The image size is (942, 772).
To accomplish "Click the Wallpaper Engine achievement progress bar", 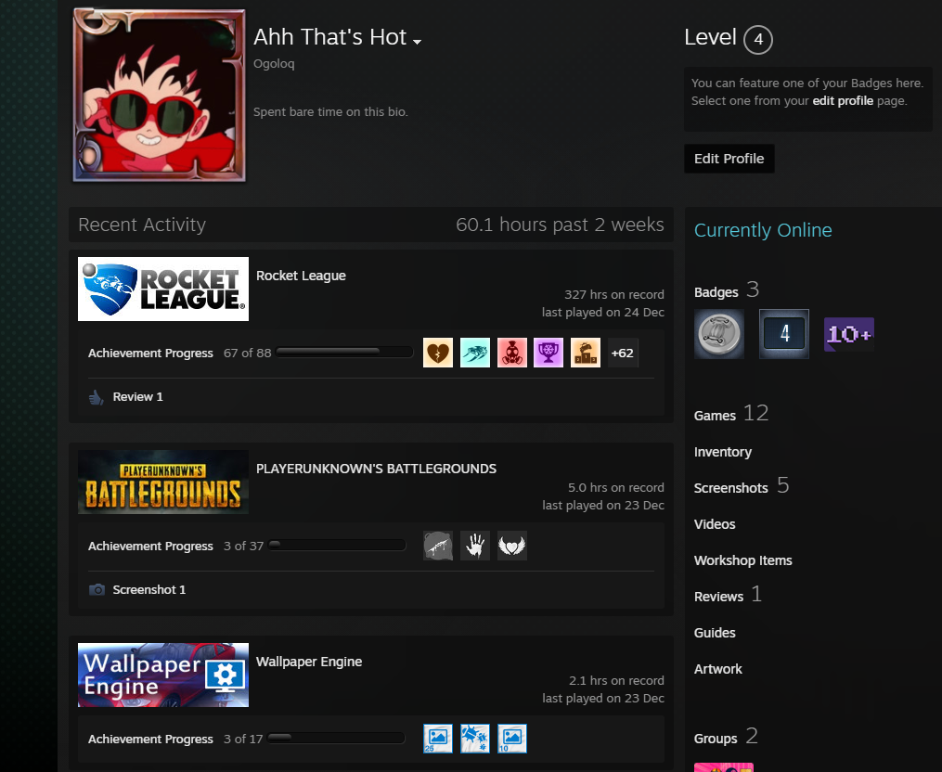I will (x=336, y=738).
